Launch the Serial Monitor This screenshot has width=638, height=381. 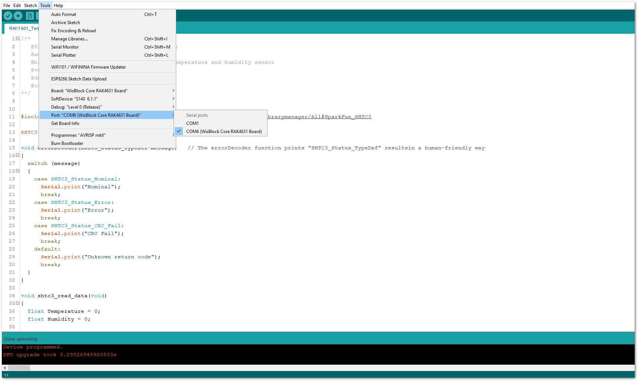click(x=107, y=47)
